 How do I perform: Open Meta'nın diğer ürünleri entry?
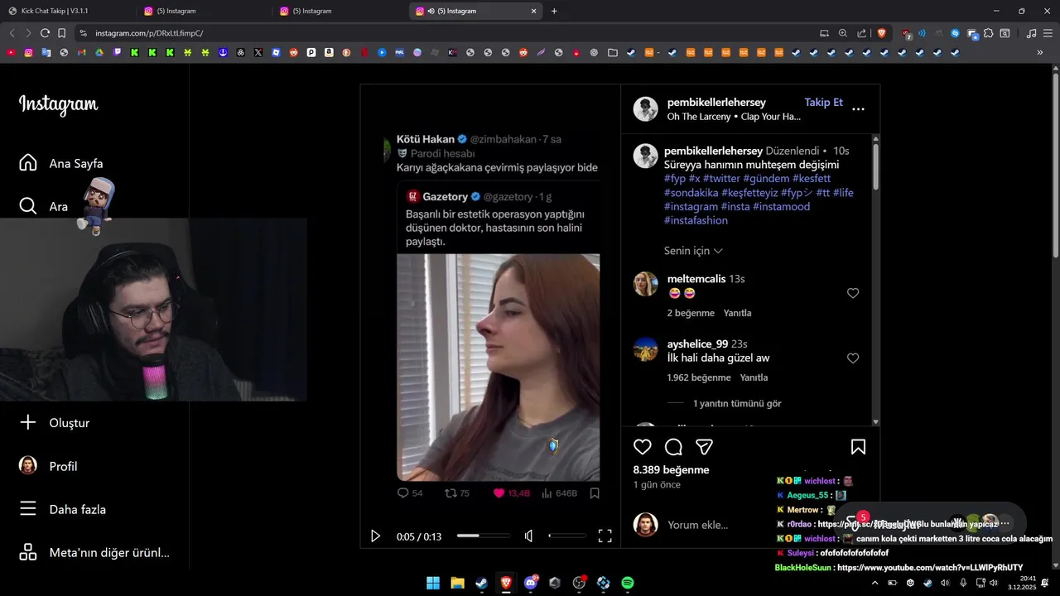tap(94, 552)
